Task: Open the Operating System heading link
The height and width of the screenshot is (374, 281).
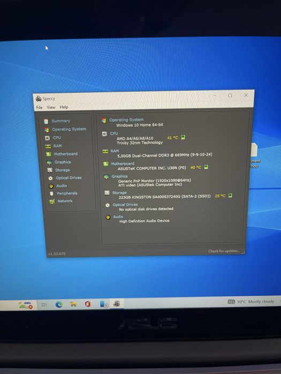Action: 126,120
